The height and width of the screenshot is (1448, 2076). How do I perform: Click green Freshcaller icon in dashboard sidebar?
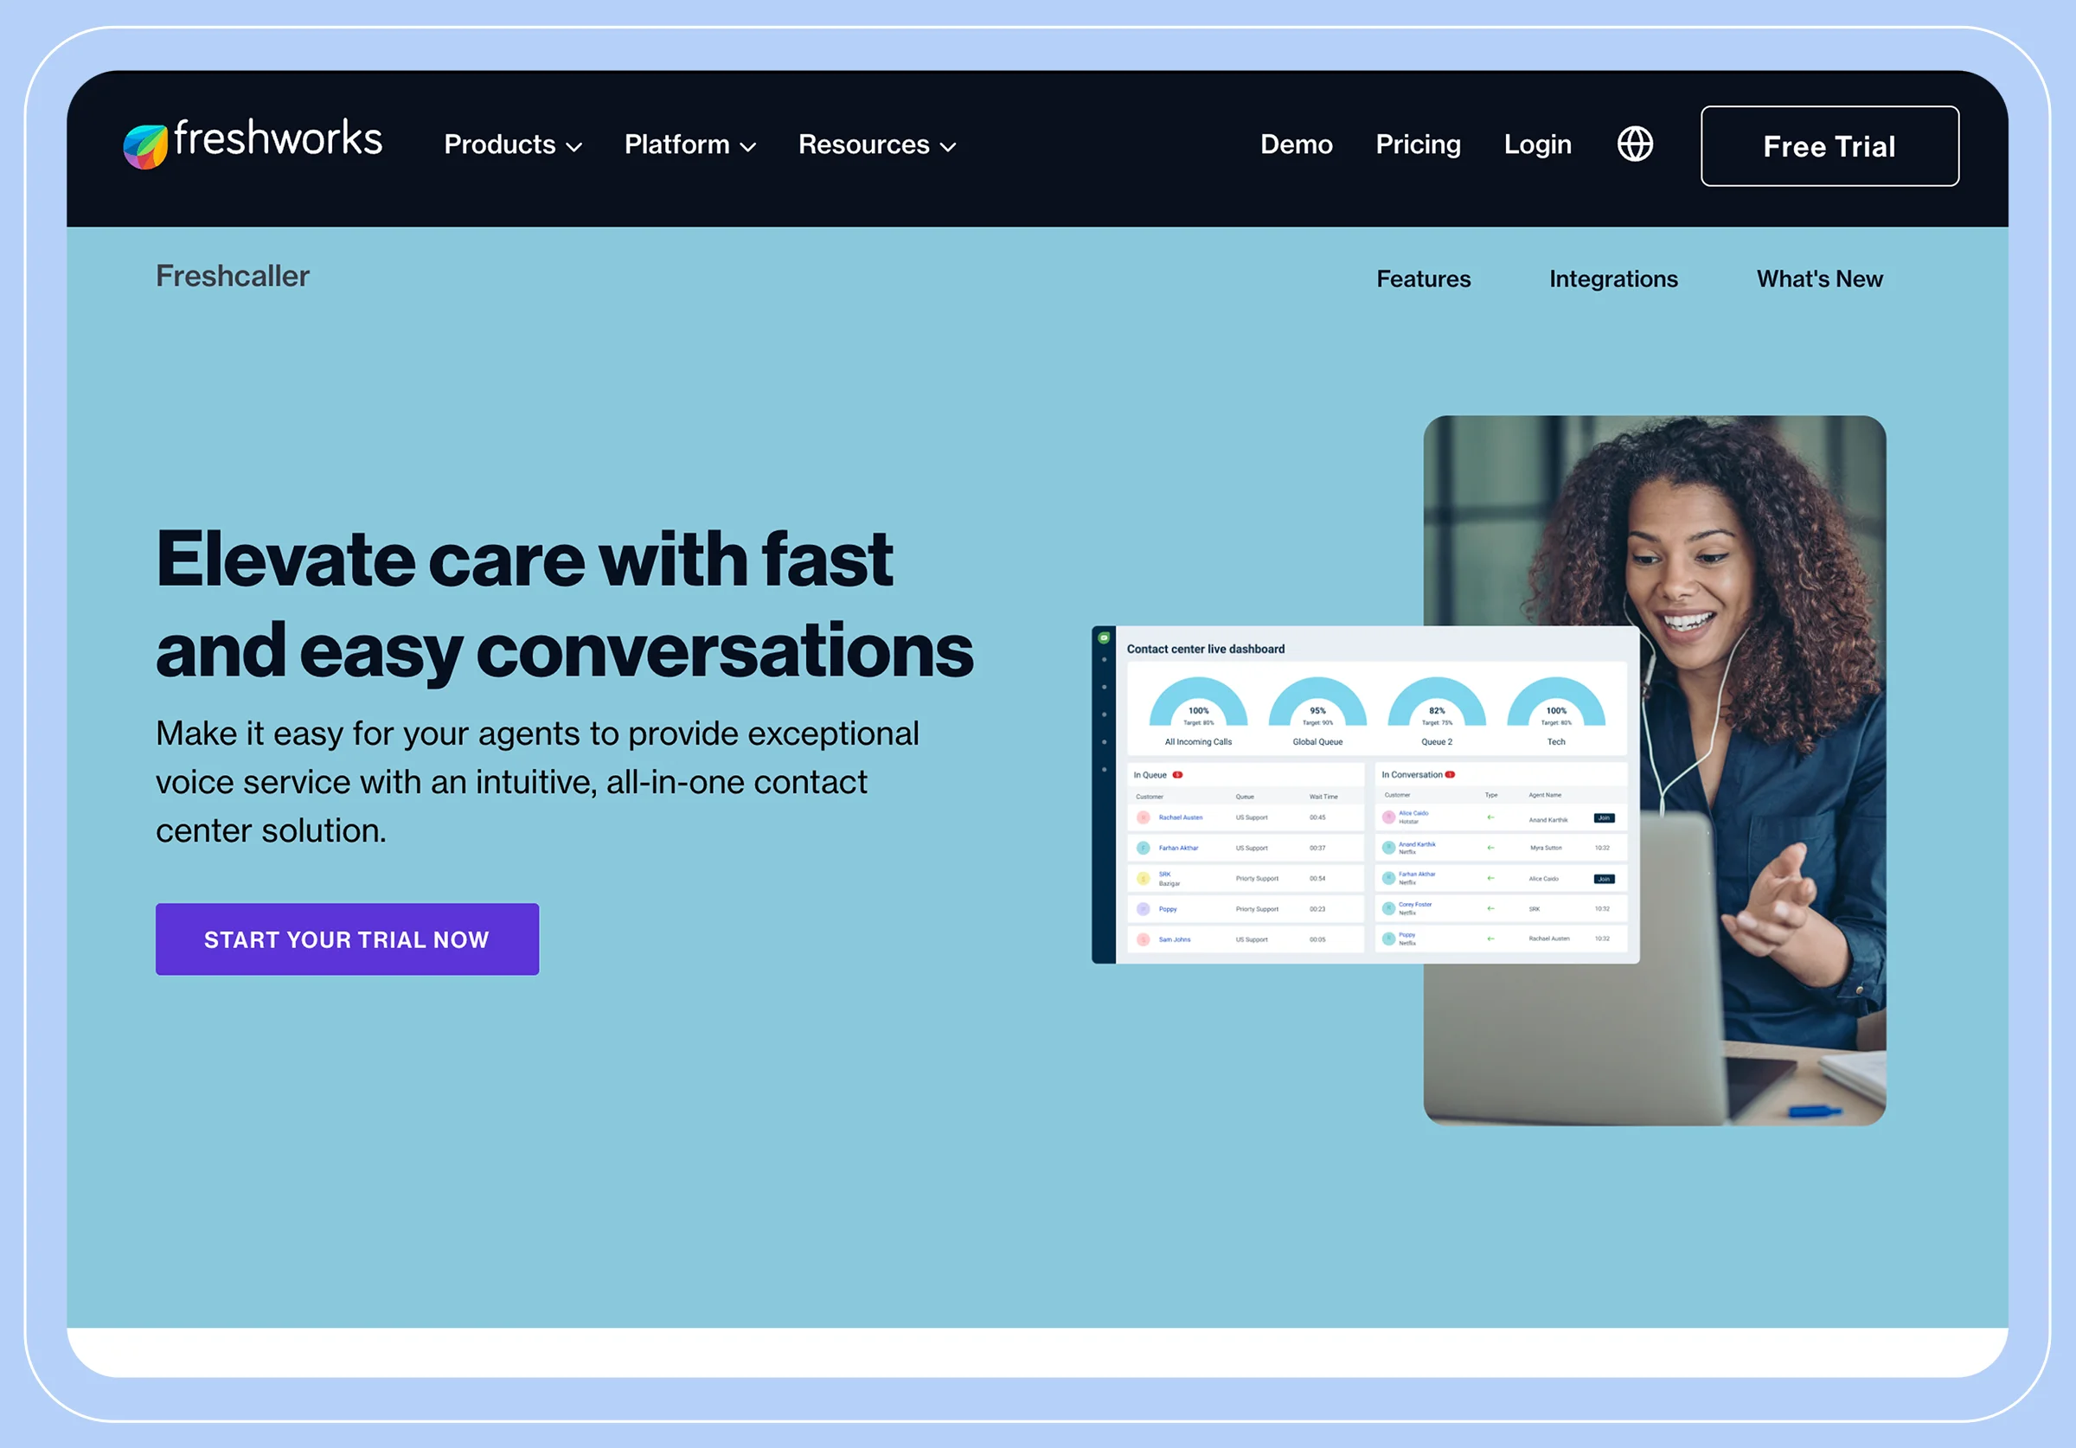pyautogui.click(x=1104, y=638)
